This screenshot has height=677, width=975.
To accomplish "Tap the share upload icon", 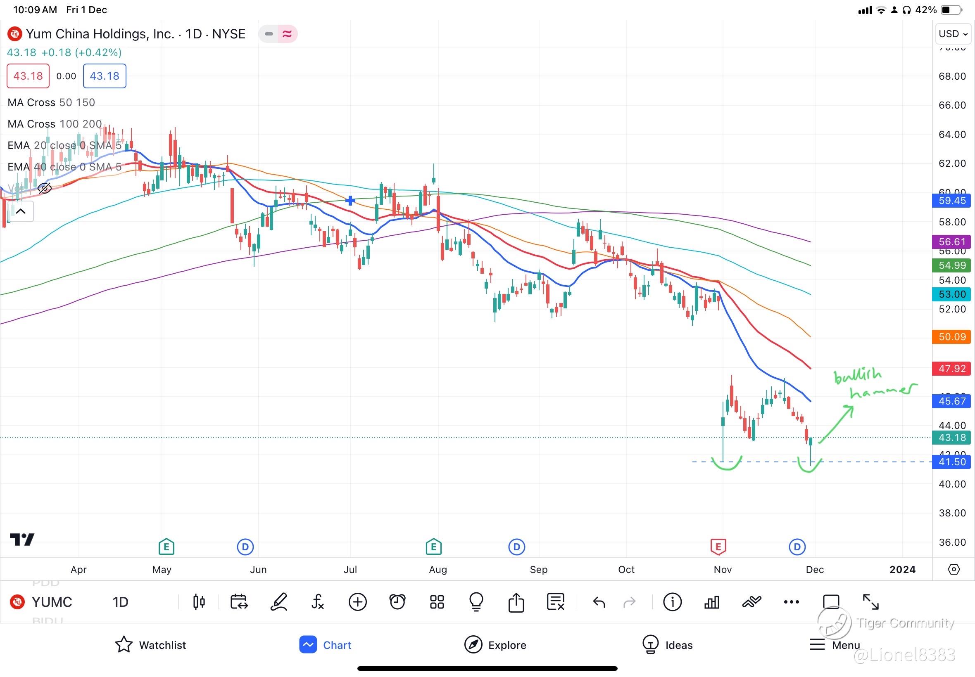I will click(x=516, y=601).
